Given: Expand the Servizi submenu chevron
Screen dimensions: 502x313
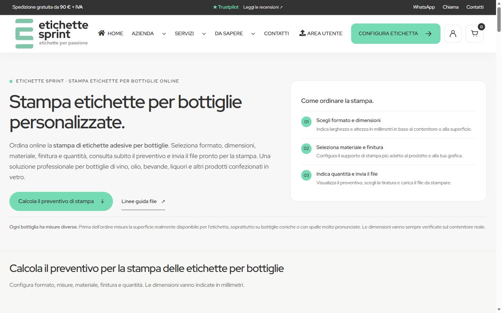Looking at the screenshot, I should [204, 34].
